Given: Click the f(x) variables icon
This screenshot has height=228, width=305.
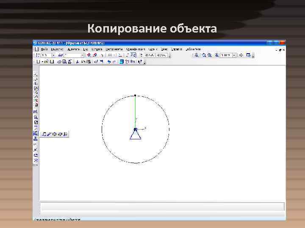Looking at the screenshot, I should 133,62.
